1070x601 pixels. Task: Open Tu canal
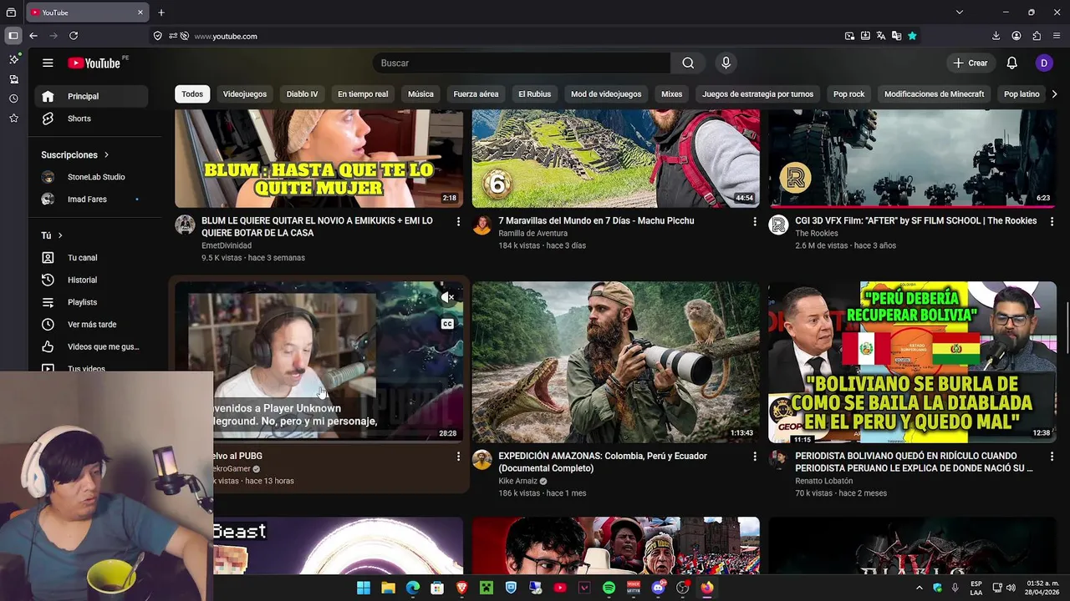coord(91,258)
